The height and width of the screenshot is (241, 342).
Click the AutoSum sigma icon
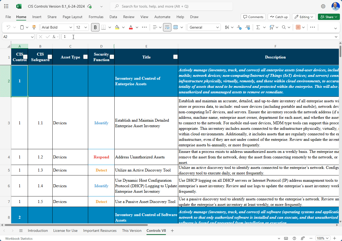point(258,27)
